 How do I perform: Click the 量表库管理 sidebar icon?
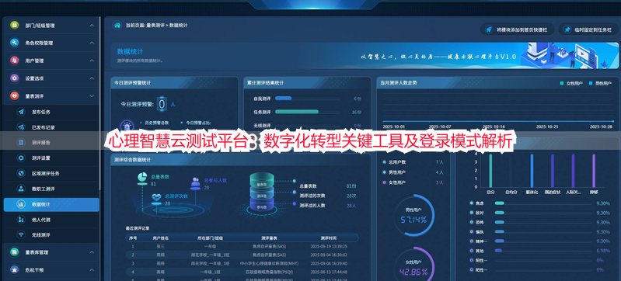(14, 252)
